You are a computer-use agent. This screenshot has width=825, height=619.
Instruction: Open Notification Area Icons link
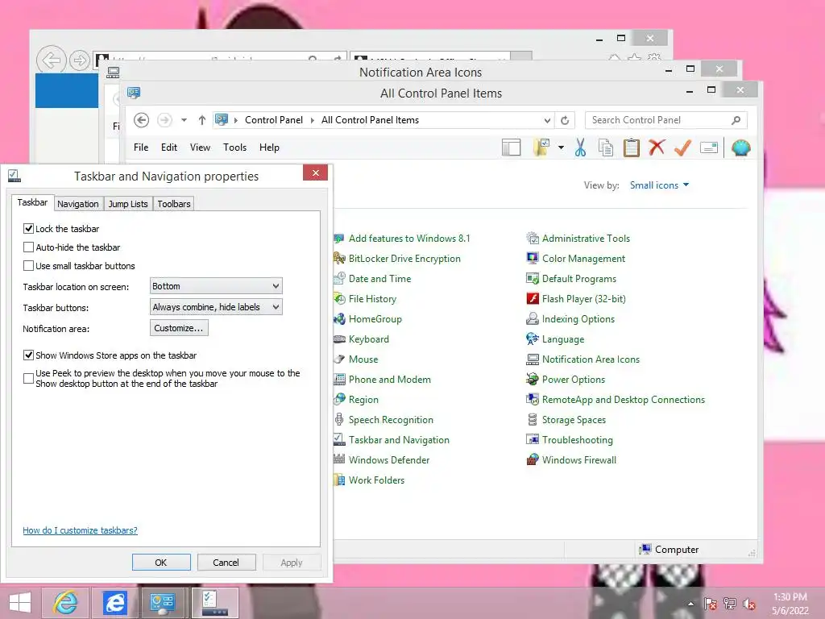coord(591,359)
